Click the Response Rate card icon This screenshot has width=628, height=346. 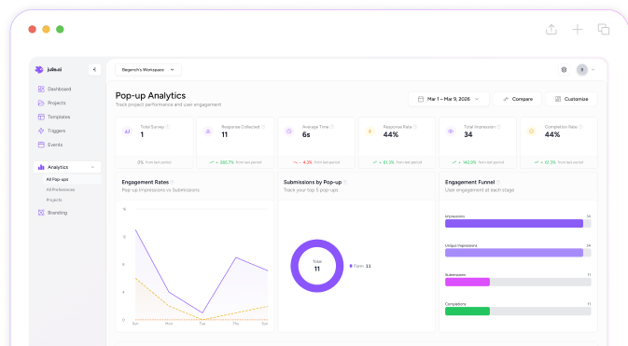[370, 131]
